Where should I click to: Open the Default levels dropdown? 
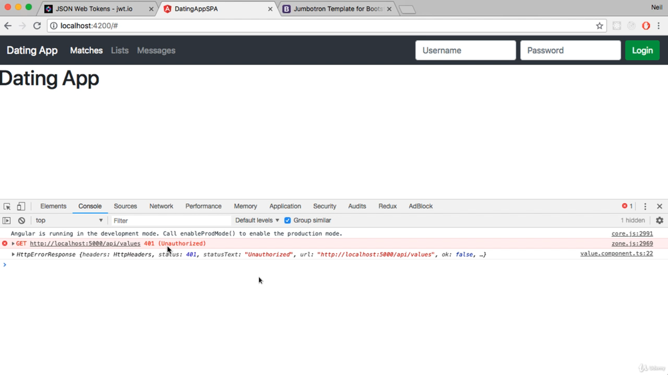tap(257, 221)
